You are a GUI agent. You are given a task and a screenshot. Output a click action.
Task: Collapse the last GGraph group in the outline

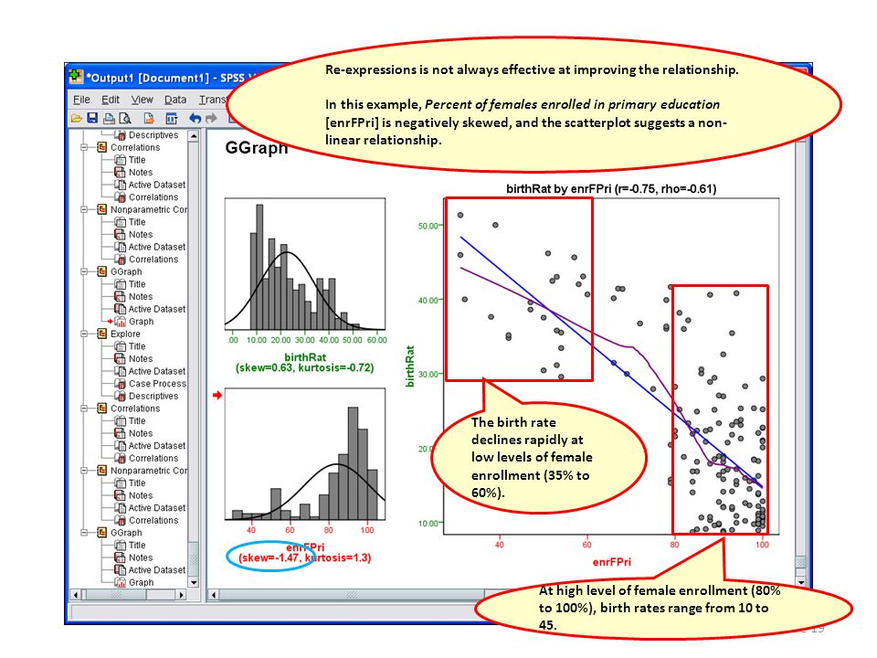click(84, 533)
